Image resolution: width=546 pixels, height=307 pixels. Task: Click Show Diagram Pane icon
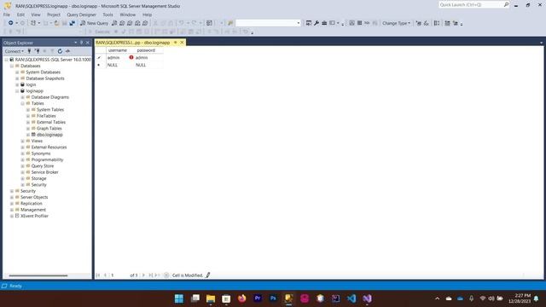(352, 23)
